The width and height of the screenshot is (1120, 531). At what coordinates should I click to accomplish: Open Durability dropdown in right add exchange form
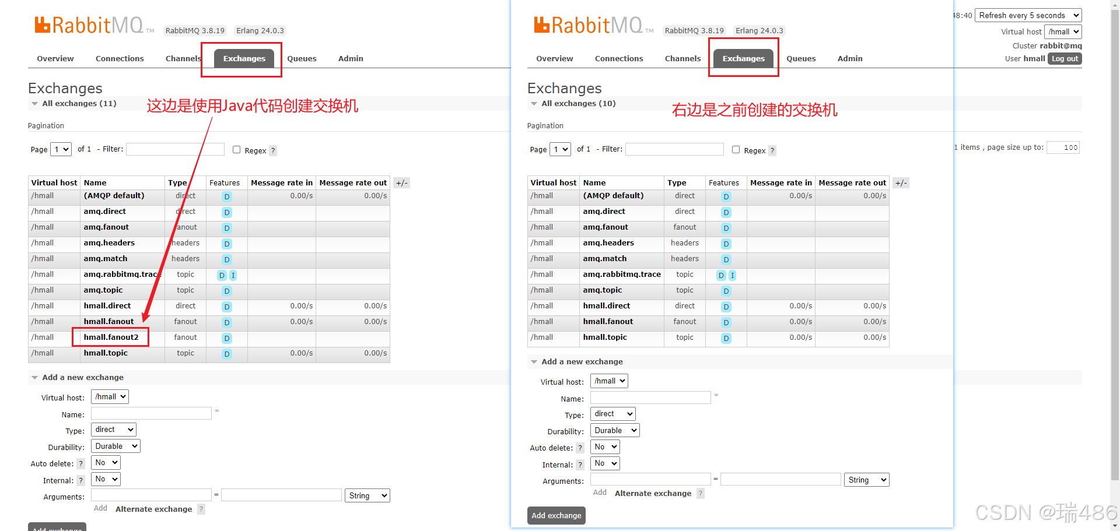click(x=615, y=430)
